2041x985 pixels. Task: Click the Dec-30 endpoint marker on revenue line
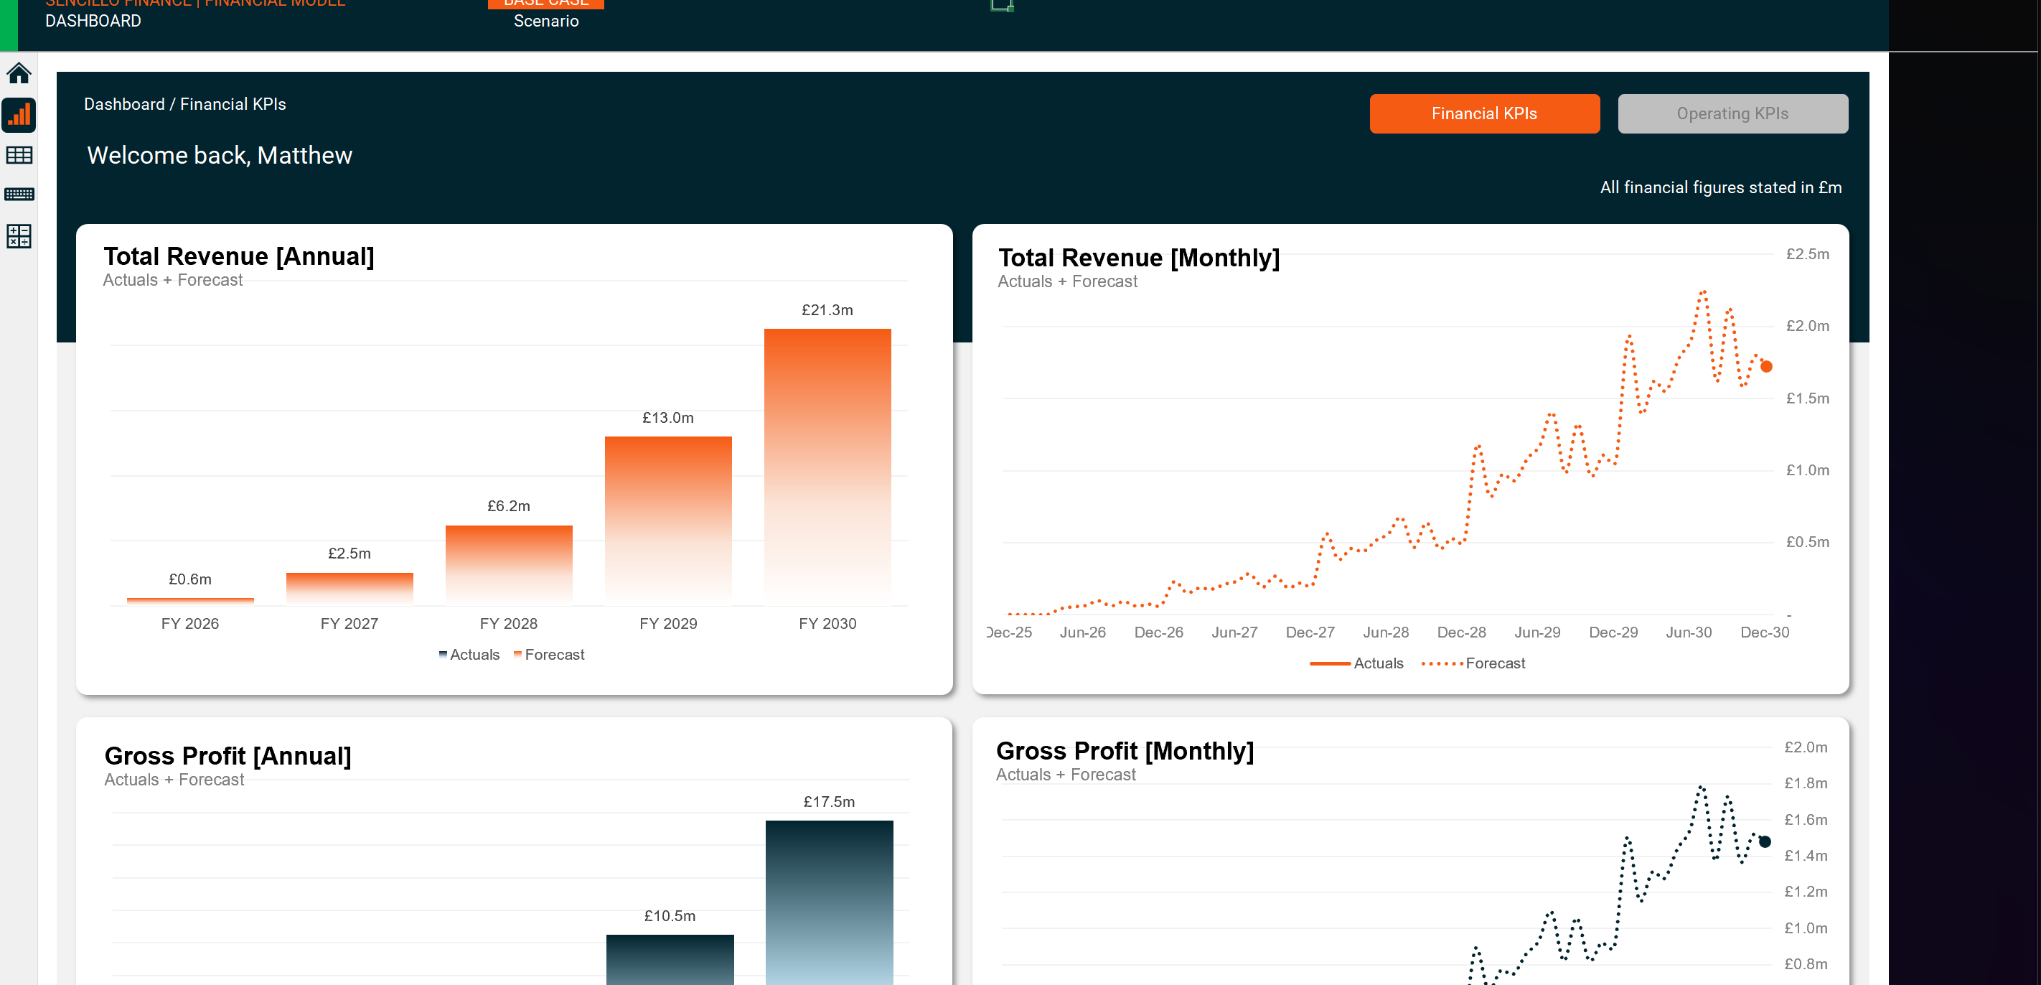coord(1766,366)
